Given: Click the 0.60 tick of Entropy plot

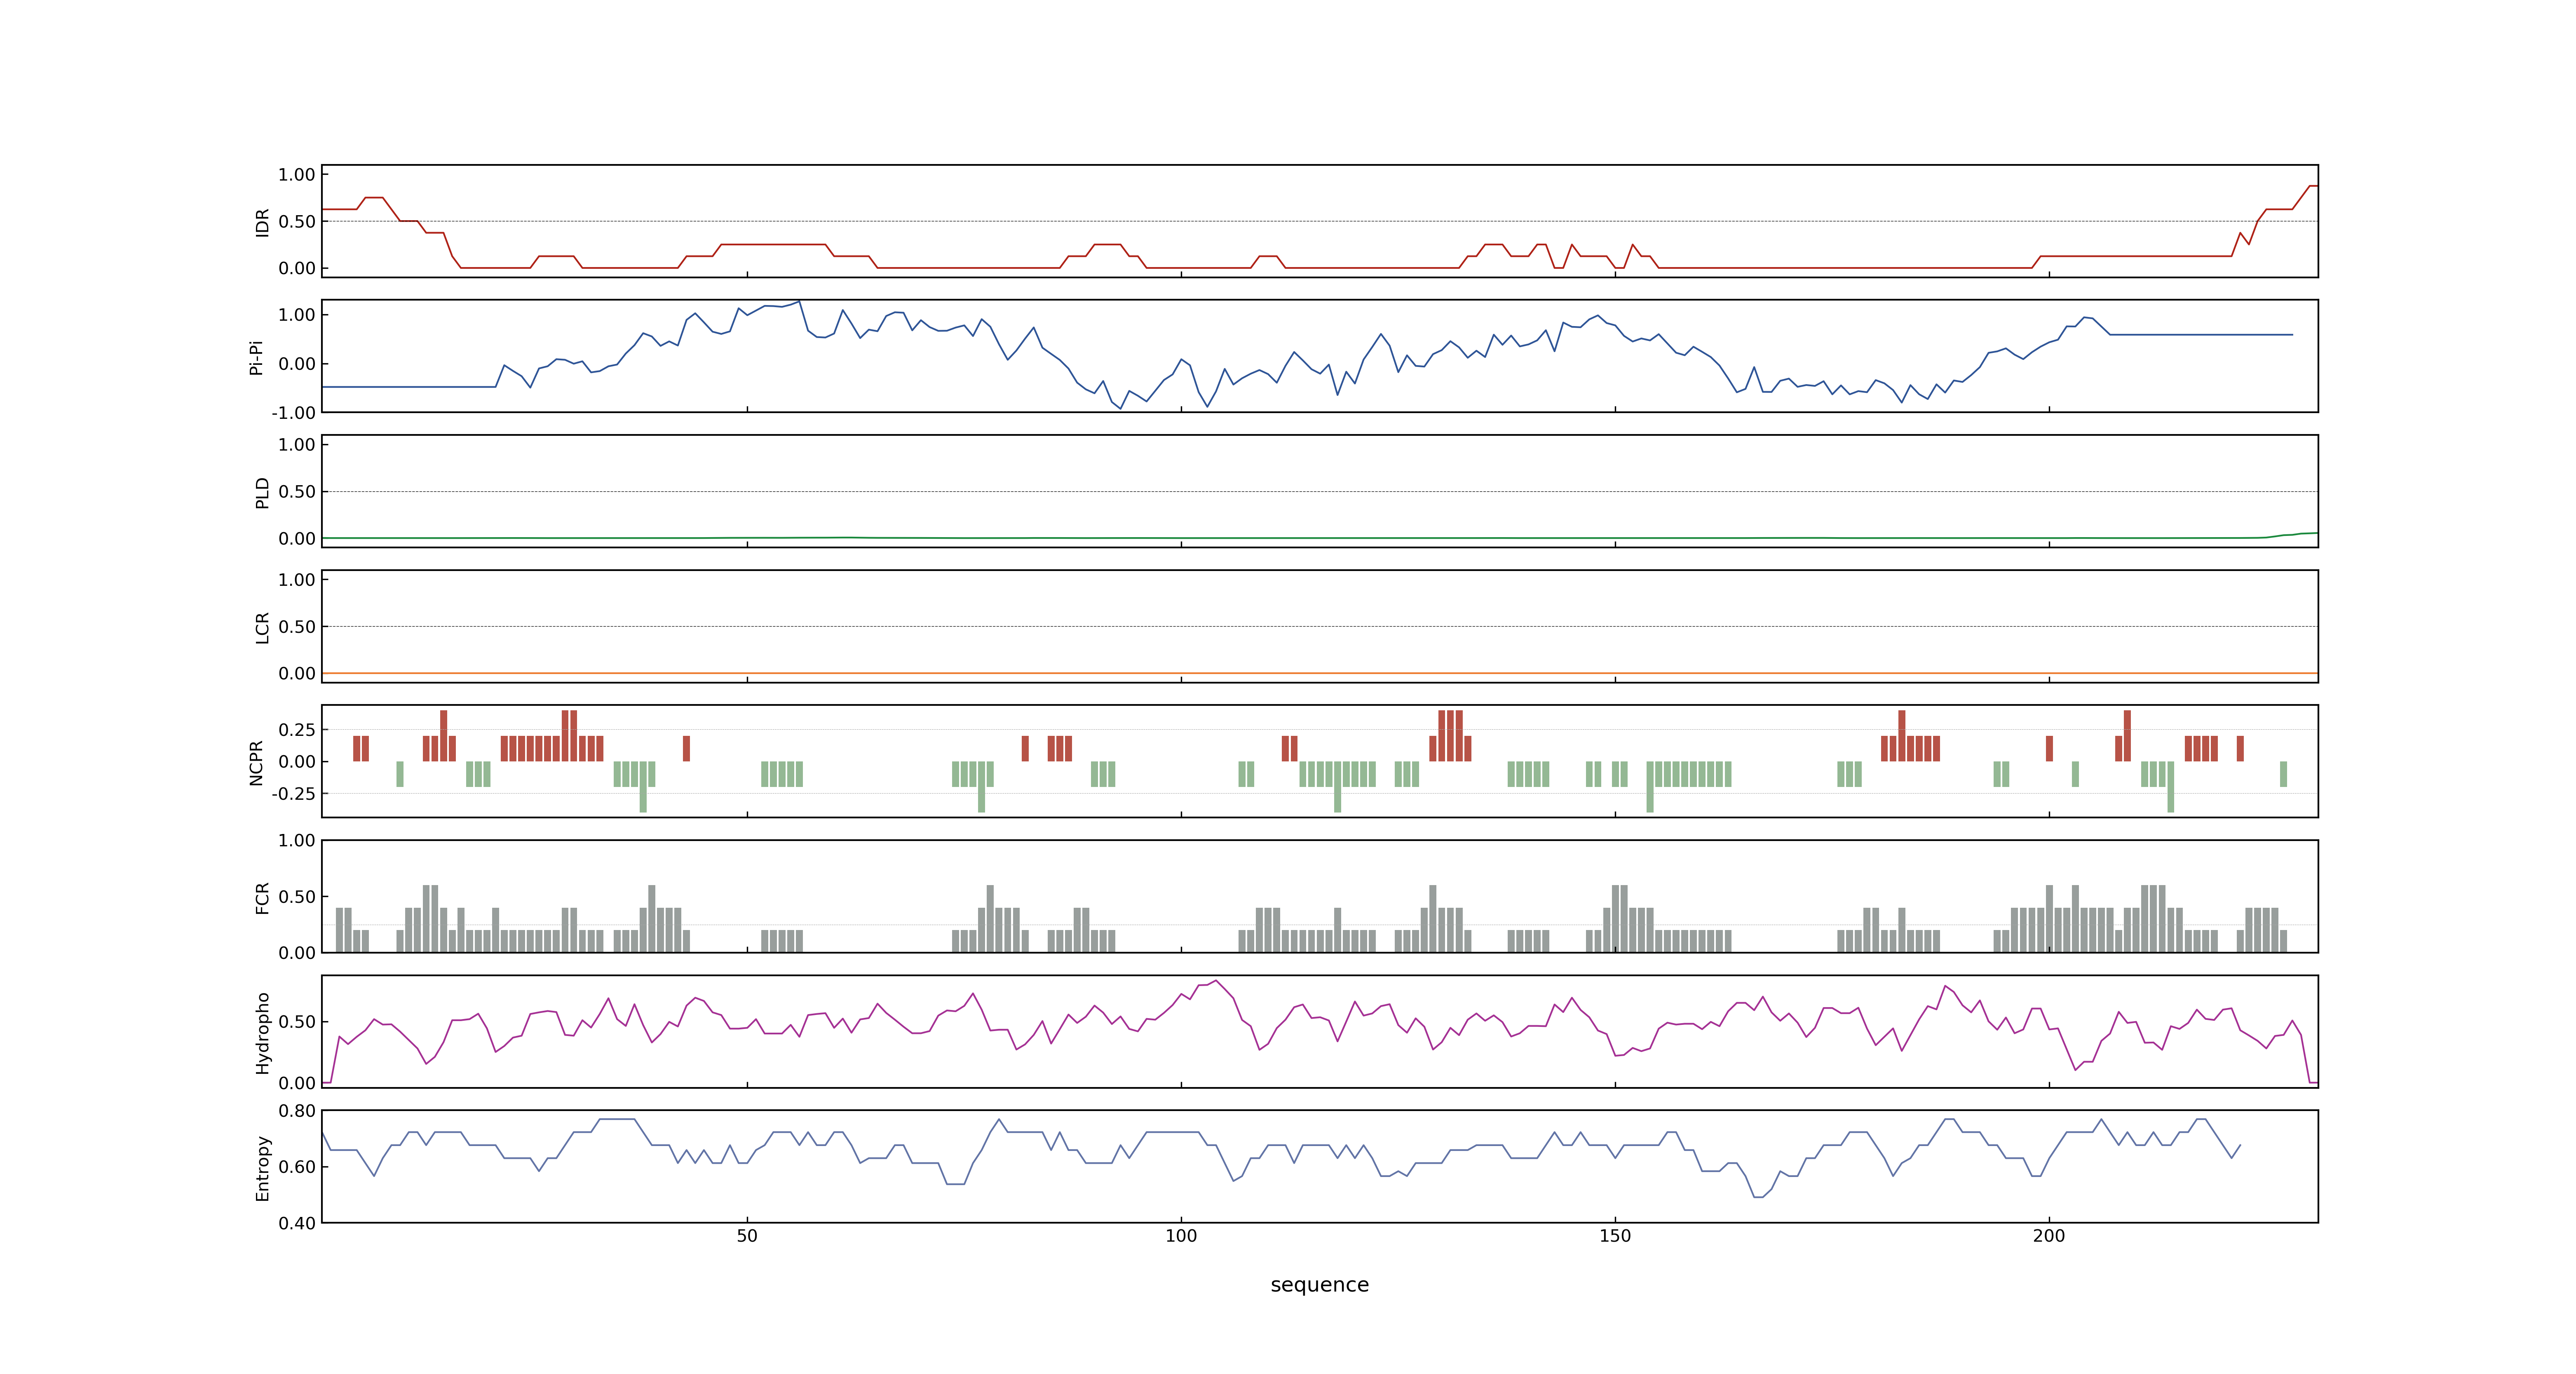Looking at the screenshot, I should pyautogui.click(x=297, y=1167).
